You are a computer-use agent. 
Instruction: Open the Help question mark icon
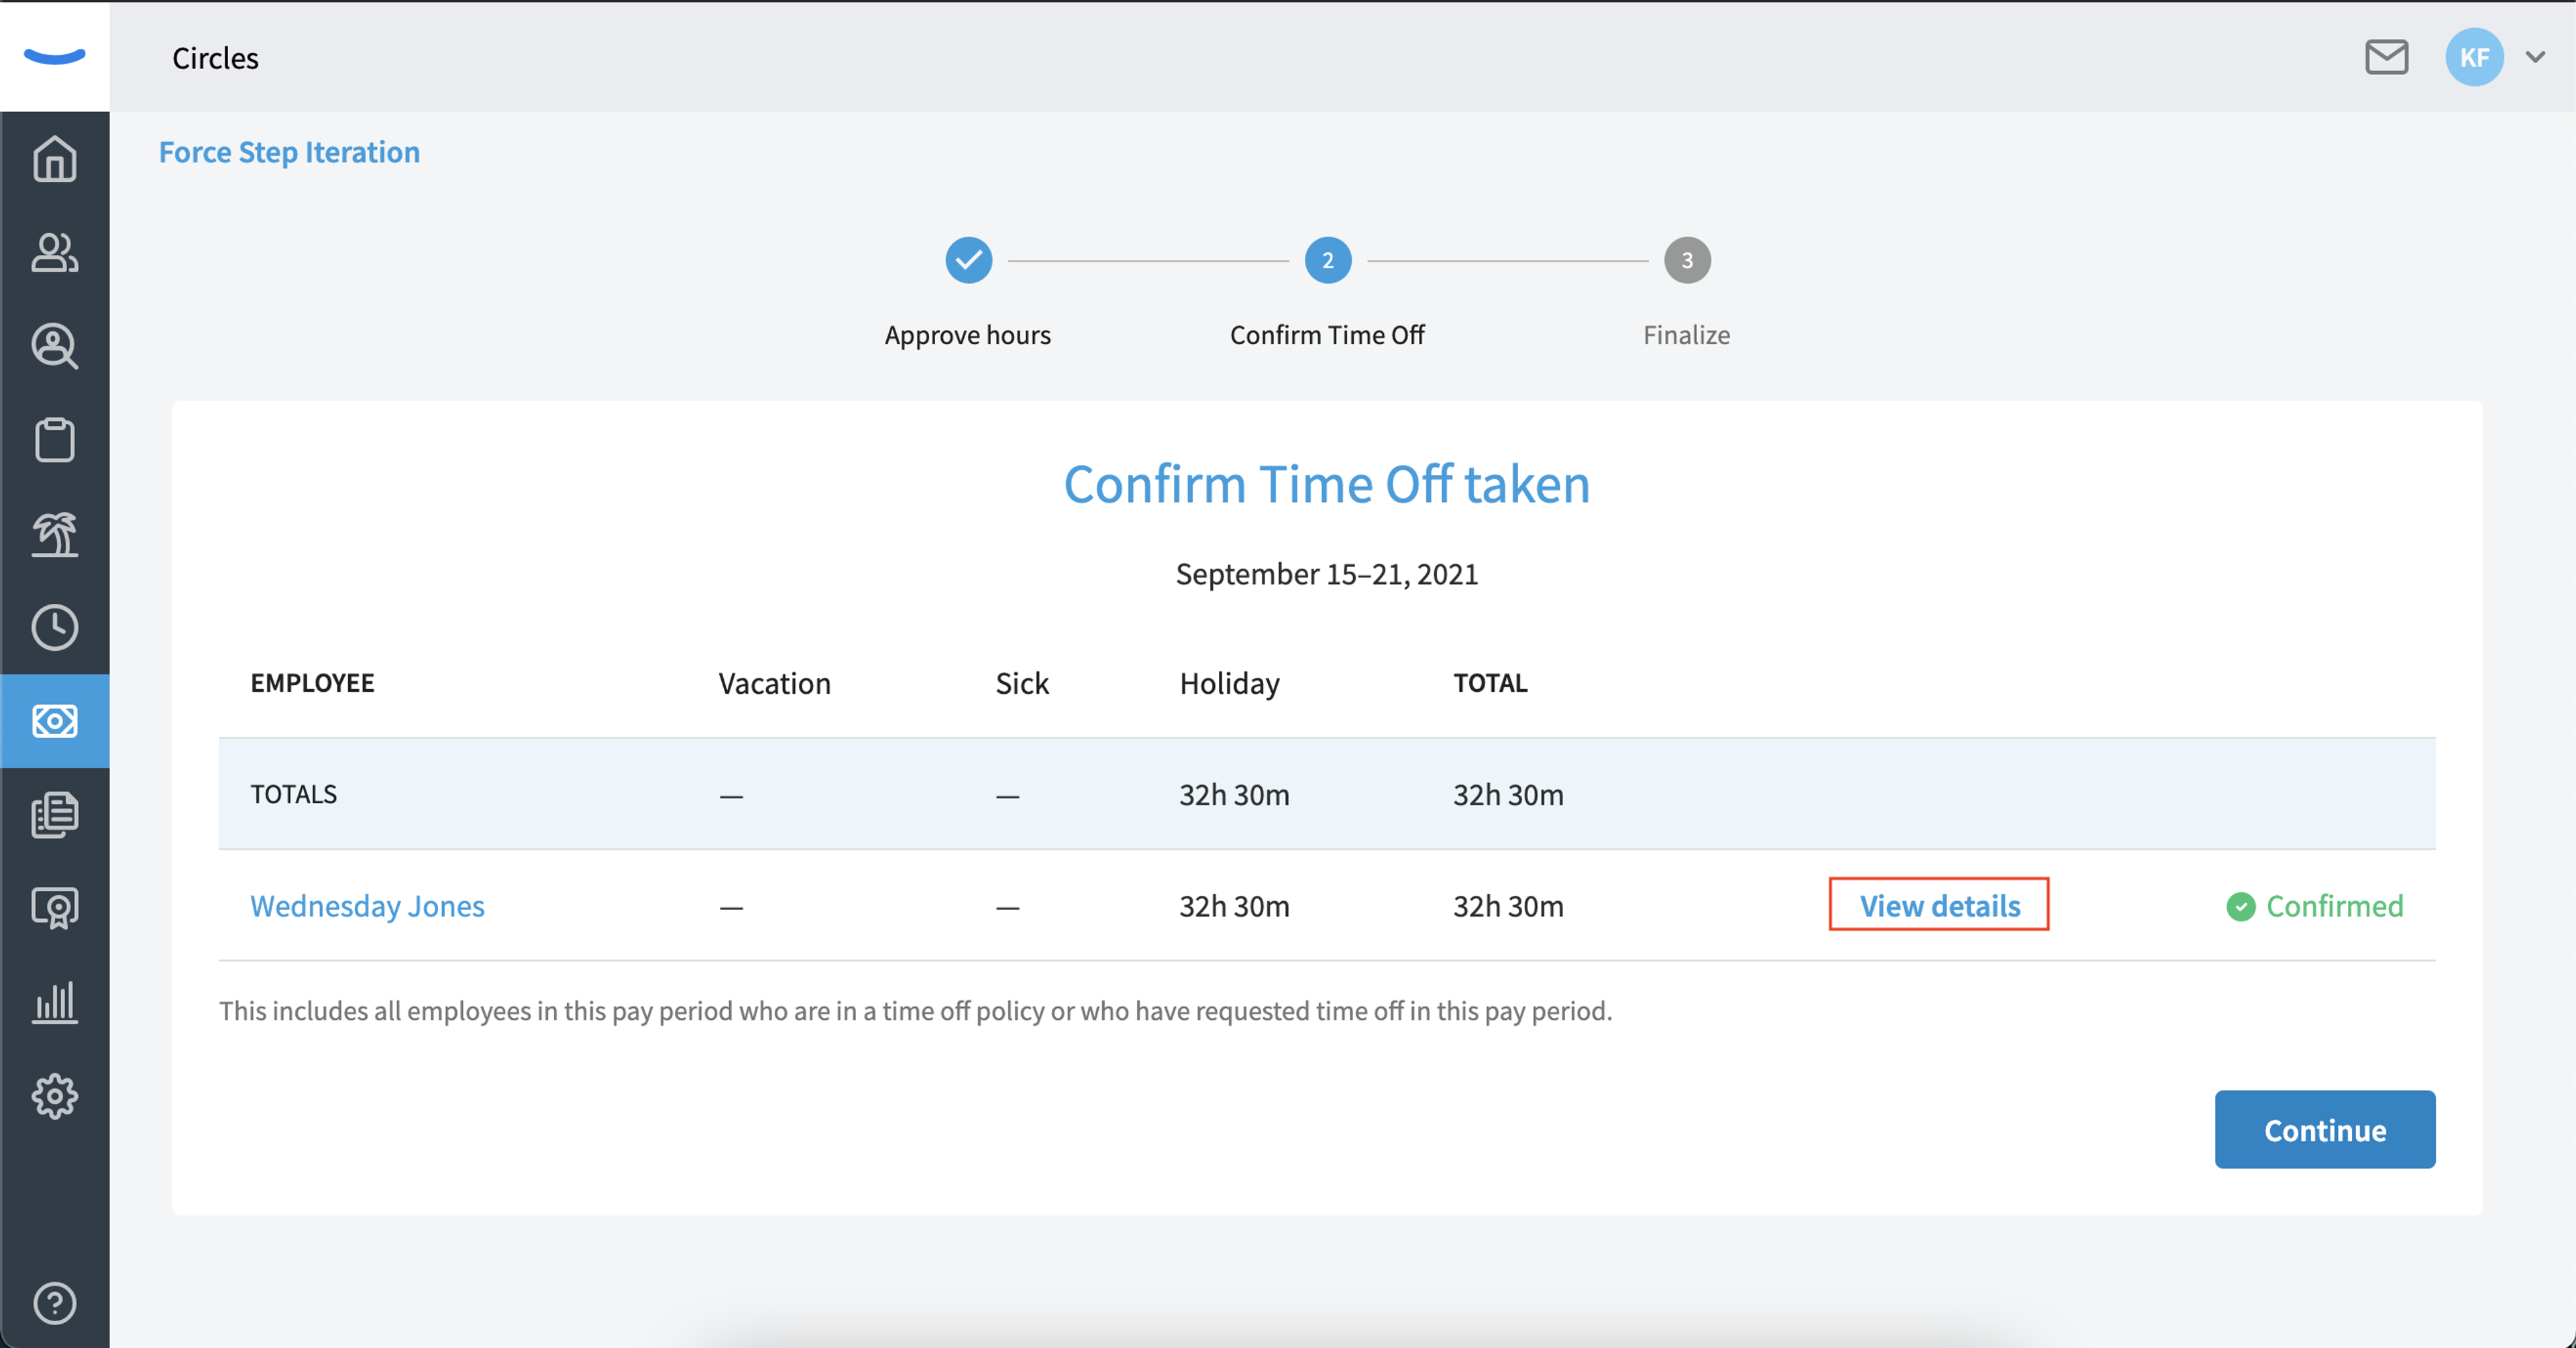coord(54,1303)
